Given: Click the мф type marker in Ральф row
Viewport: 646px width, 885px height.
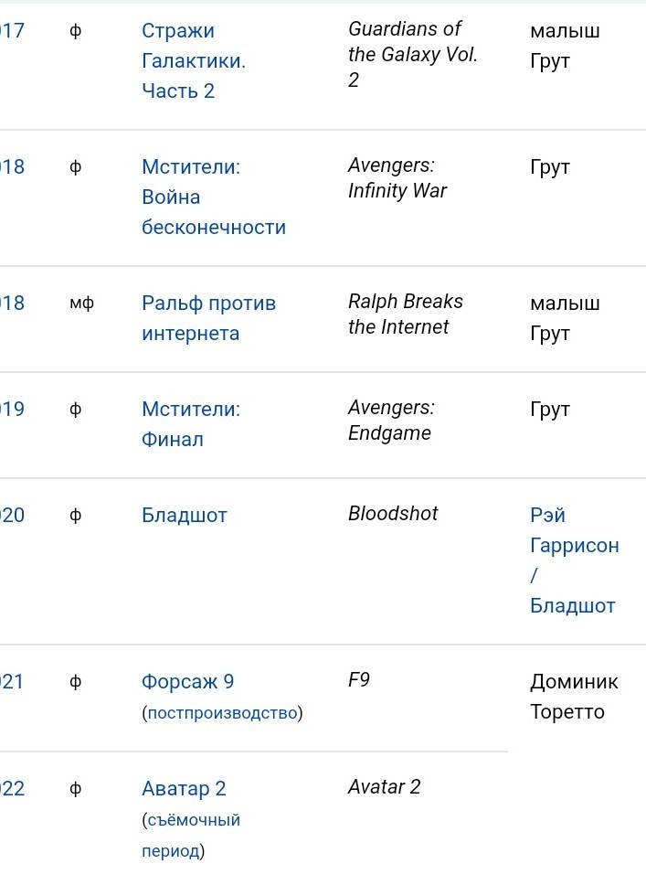Looking at the screenshot, I should click(x=82, y=304).
